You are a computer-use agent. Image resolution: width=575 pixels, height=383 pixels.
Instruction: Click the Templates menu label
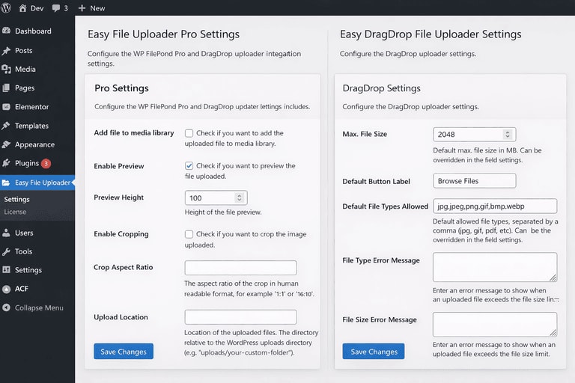[31, 126]
